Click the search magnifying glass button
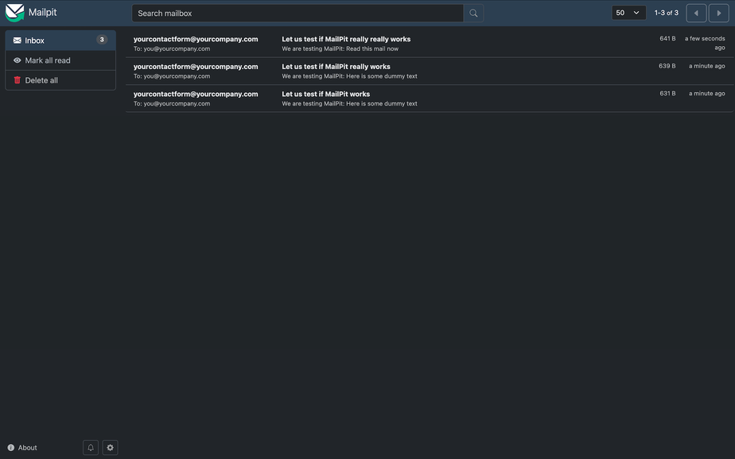 pos(473,13)
